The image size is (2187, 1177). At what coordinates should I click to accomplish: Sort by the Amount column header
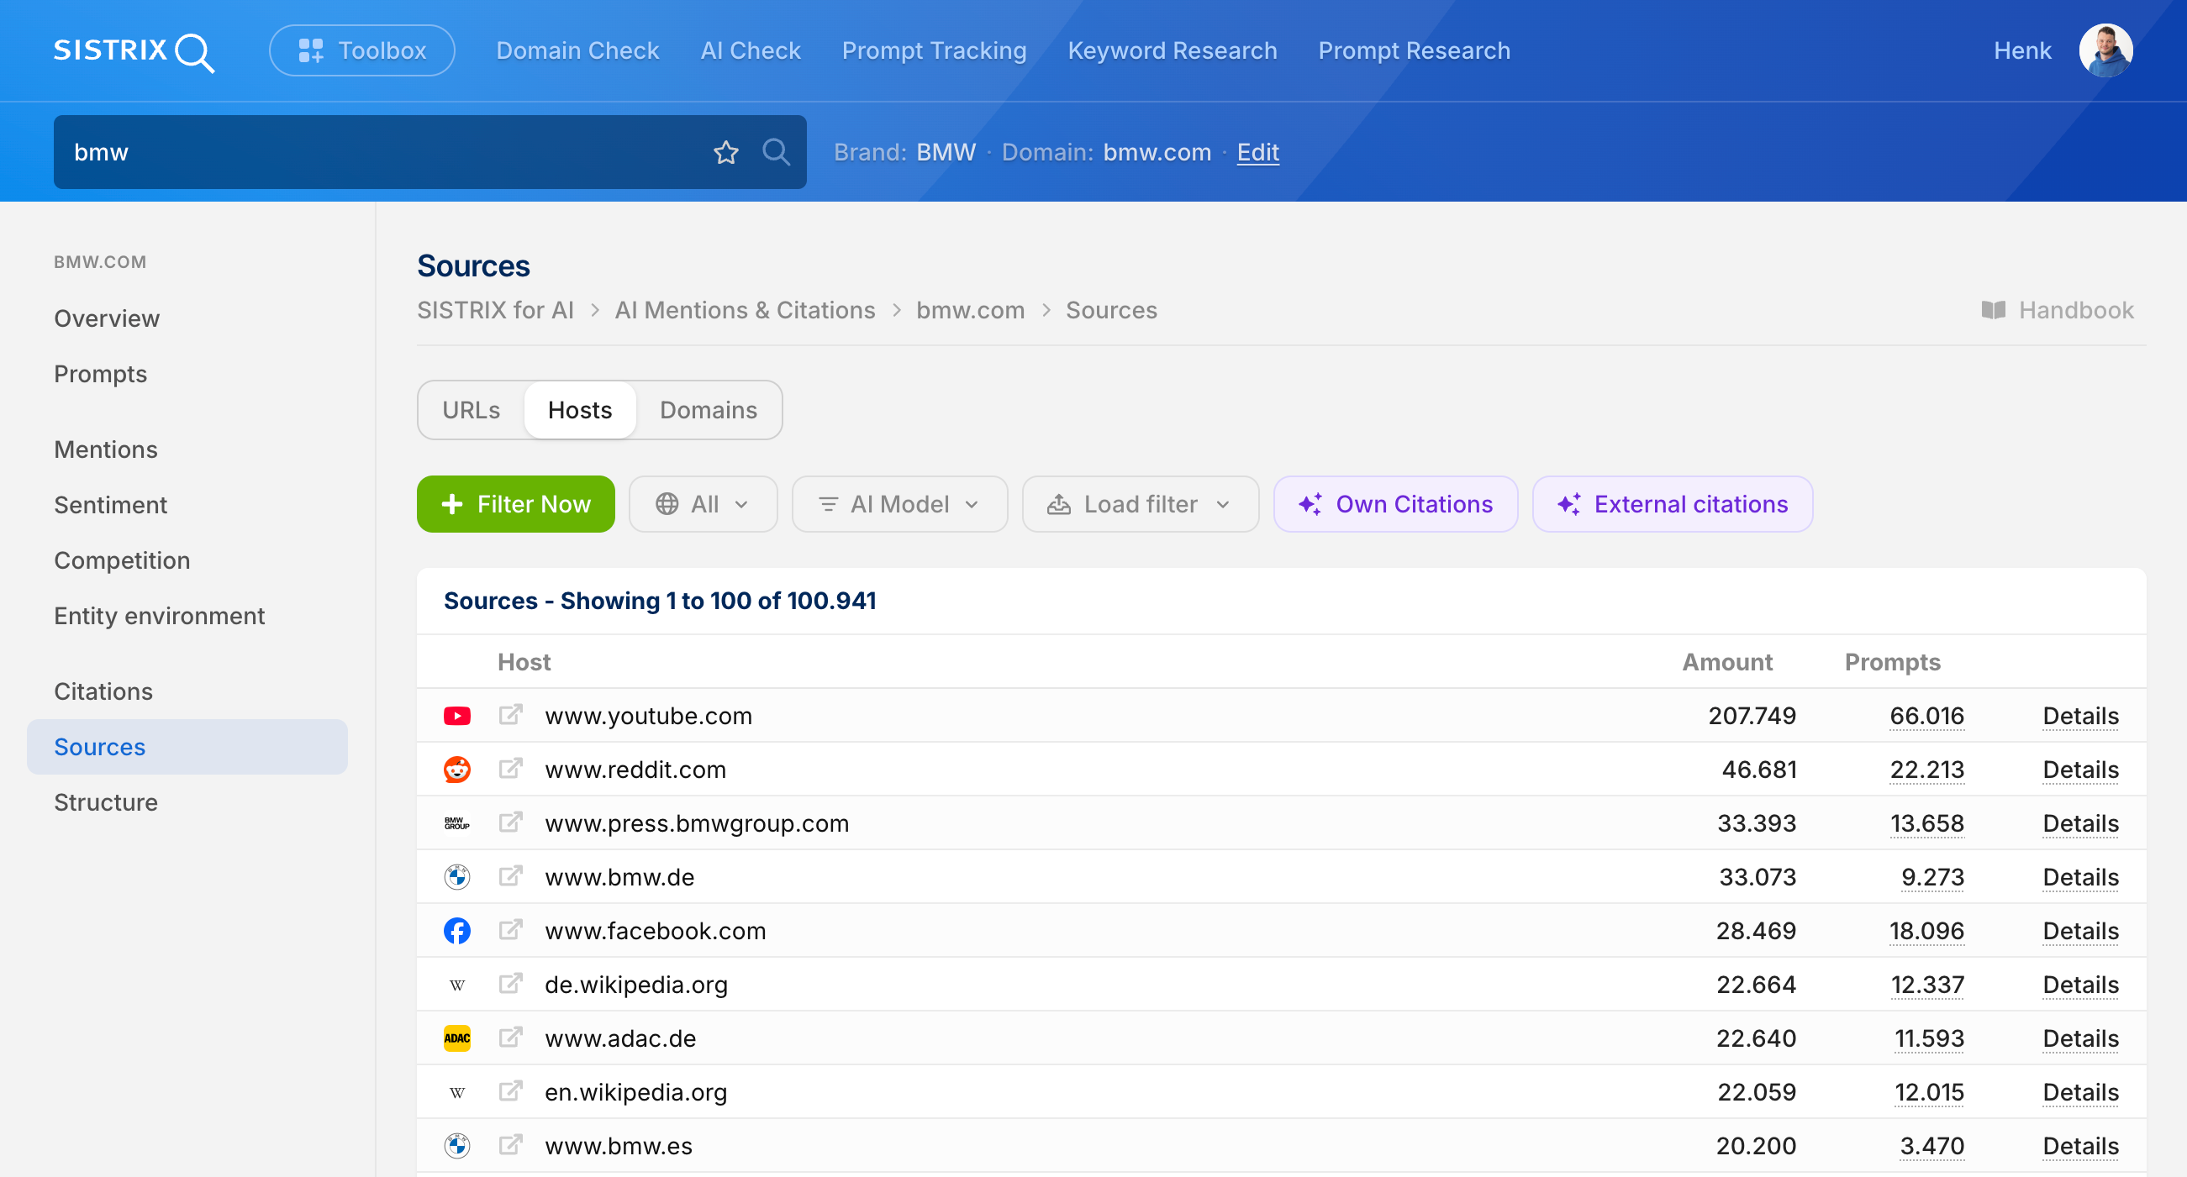(1727, 662)
